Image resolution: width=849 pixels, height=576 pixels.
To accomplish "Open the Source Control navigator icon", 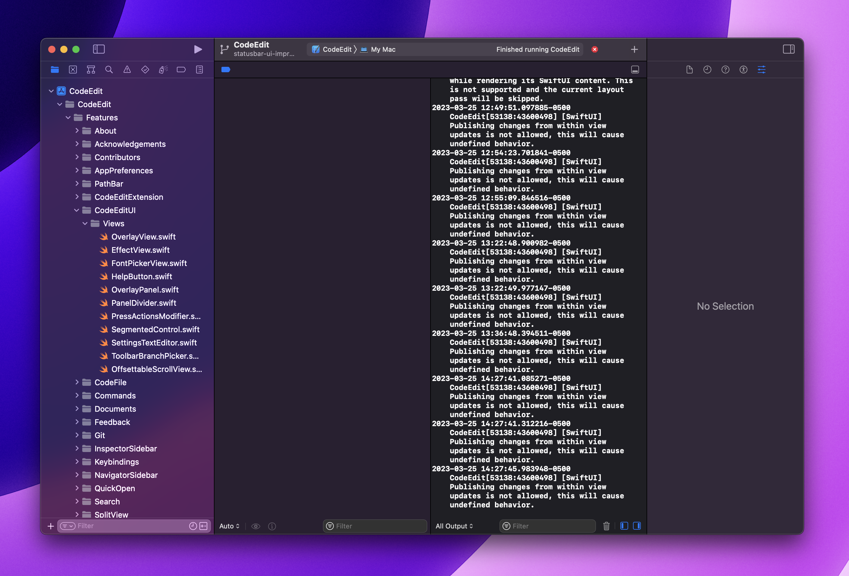I will 73,70.
